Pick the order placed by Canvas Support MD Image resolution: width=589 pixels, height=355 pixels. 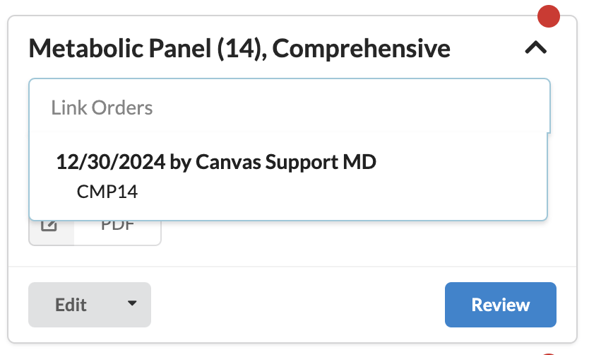point(285,162)
